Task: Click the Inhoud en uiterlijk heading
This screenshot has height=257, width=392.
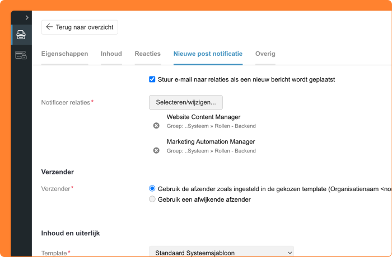Action: (x=71, y=233)
